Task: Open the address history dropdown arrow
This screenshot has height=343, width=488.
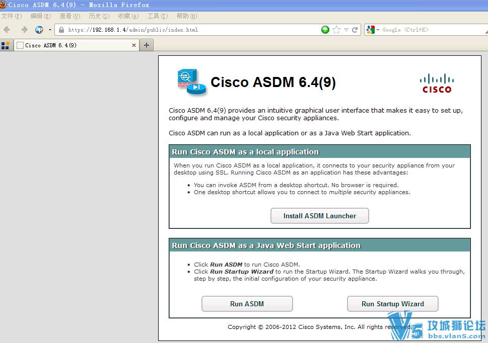Action: point(346,30)
